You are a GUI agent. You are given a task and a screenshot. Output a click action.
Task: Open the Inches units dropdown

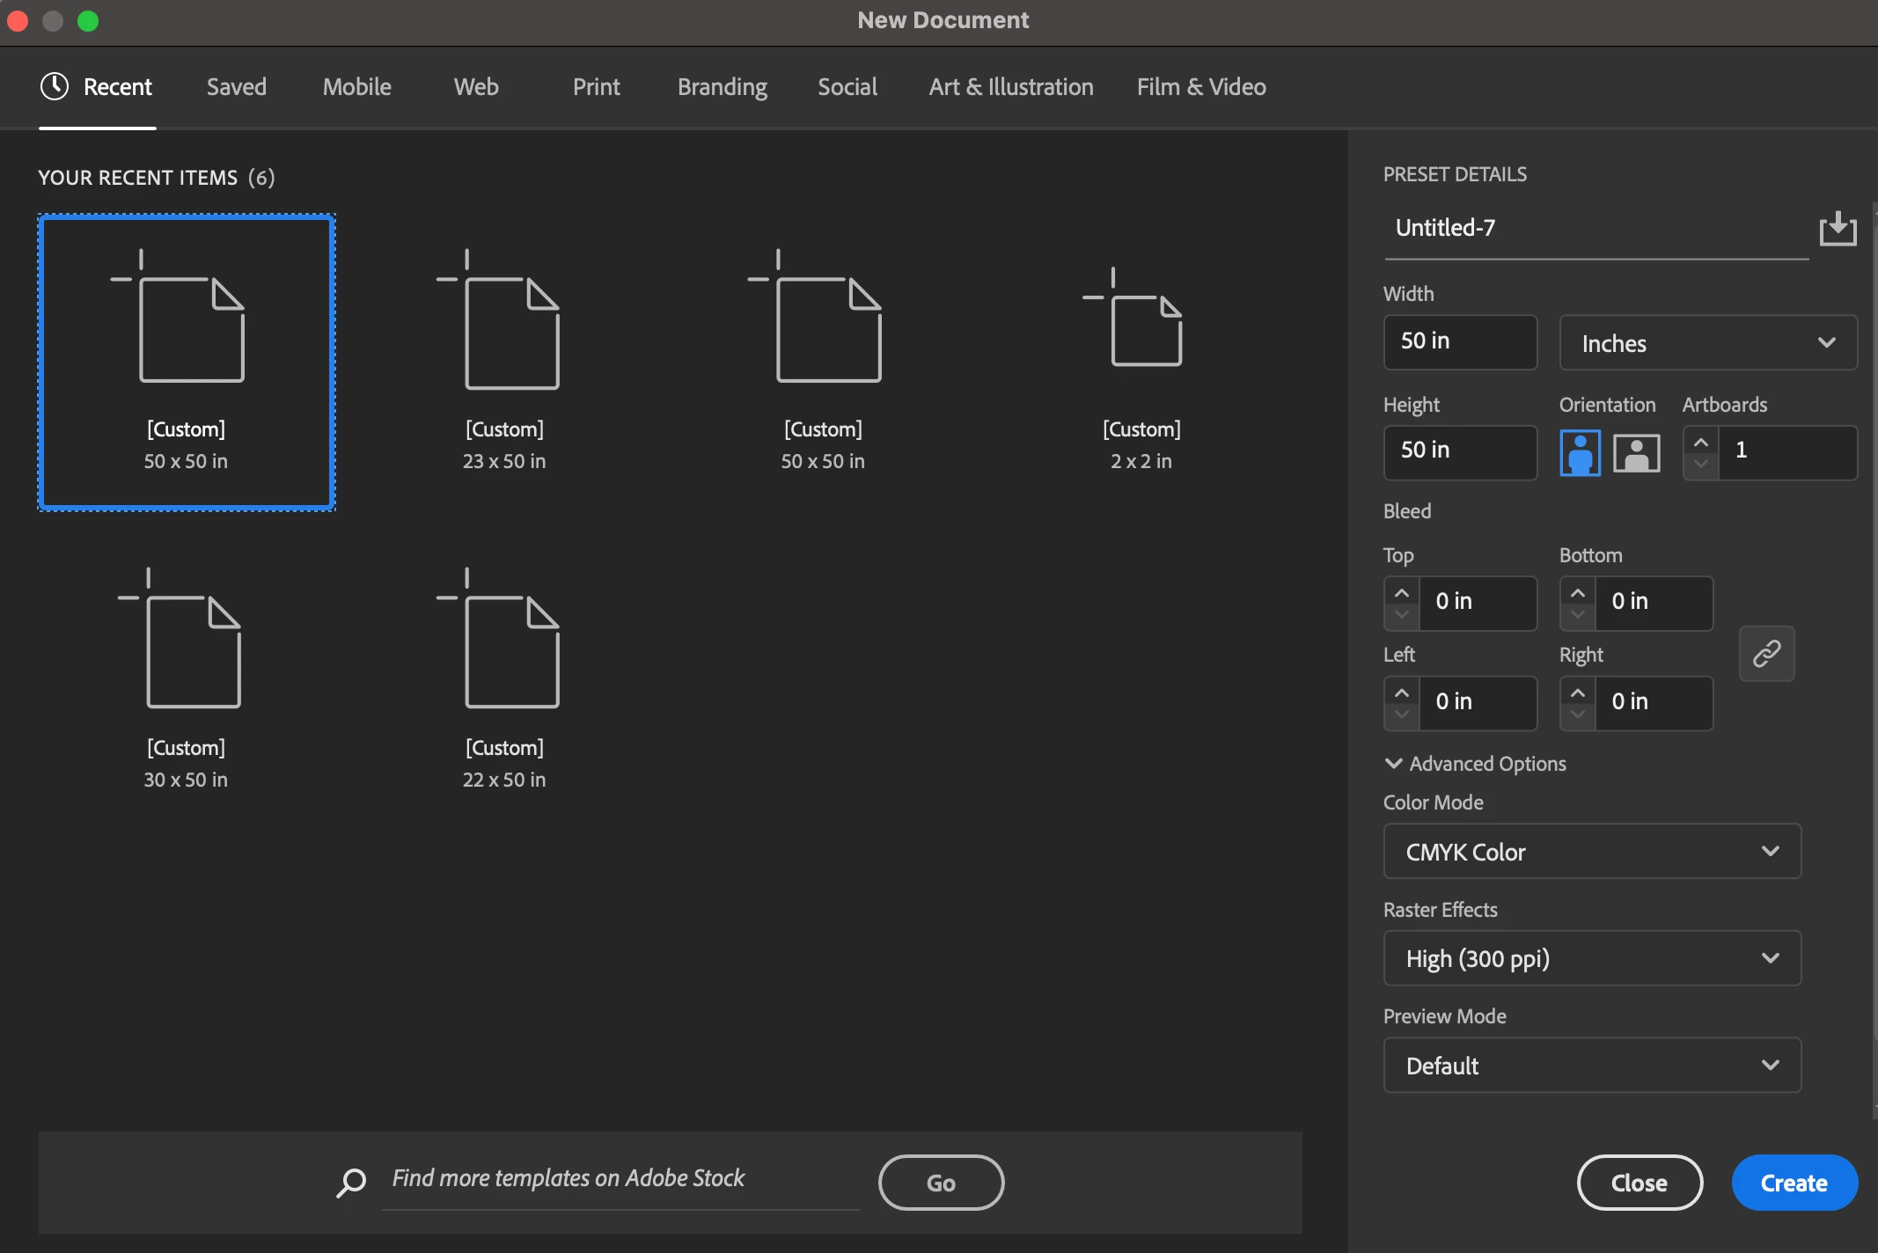point(1707,343)
